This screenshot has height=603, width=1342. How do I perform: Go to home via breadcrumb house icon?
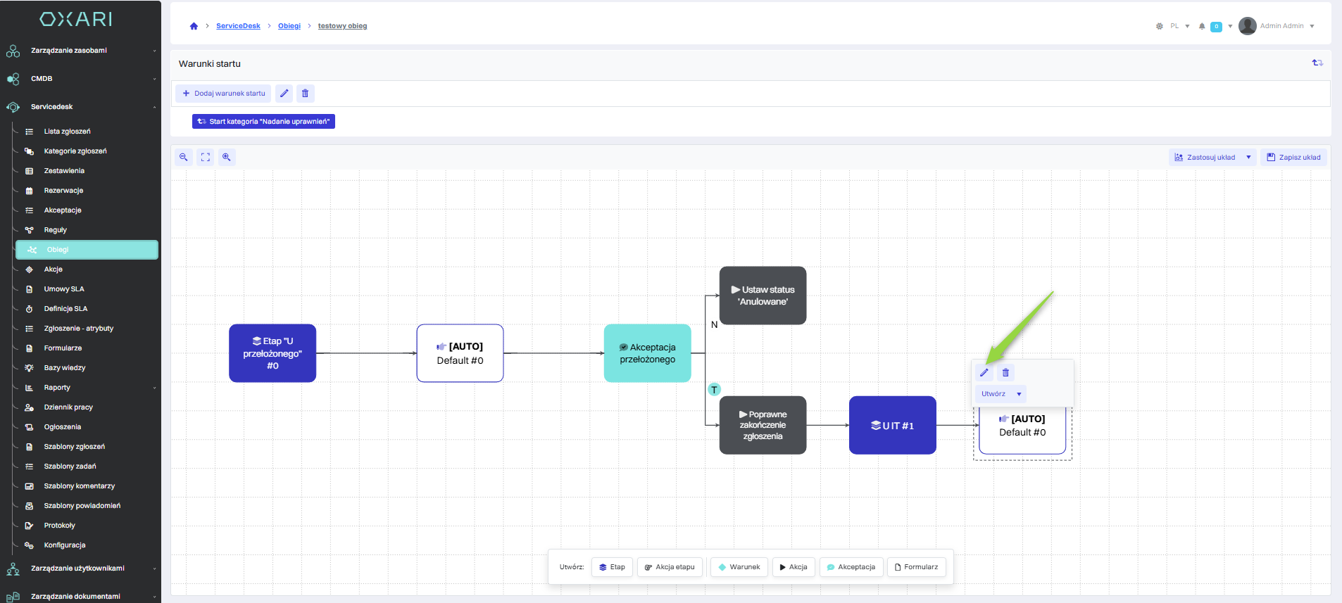tap(194, 26)
